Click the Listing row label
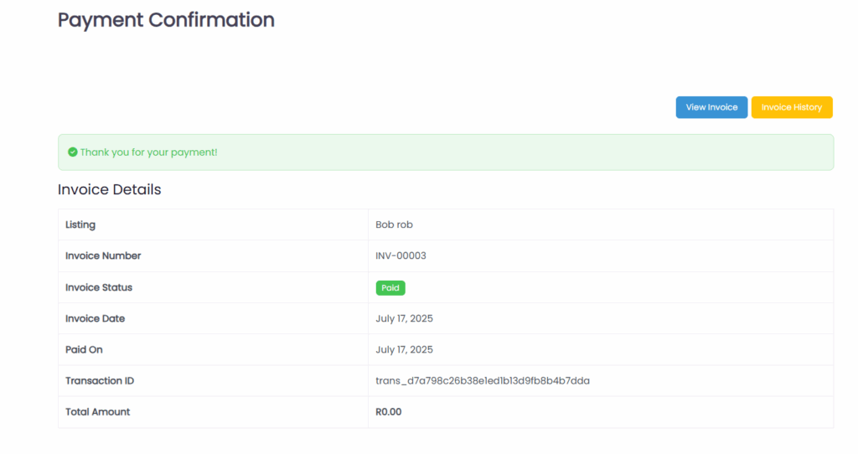858x454 pixels. click(x=80, y=224)
